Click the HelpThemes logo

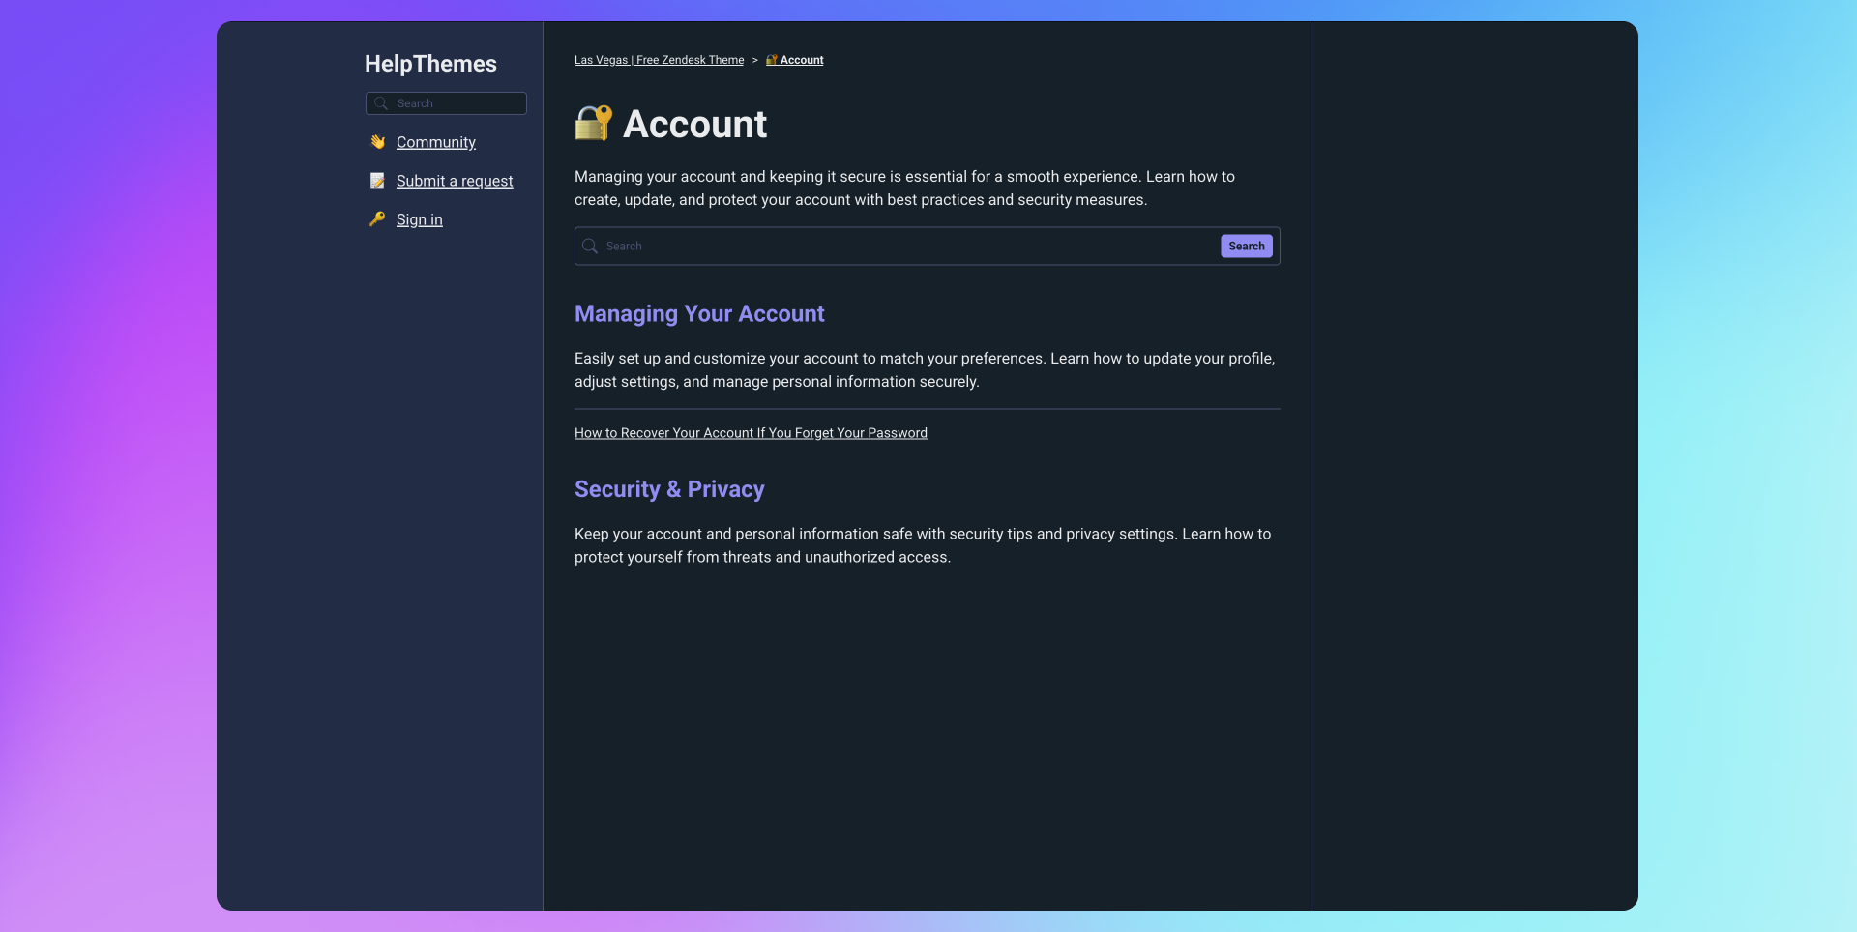(x=430, y=64)
